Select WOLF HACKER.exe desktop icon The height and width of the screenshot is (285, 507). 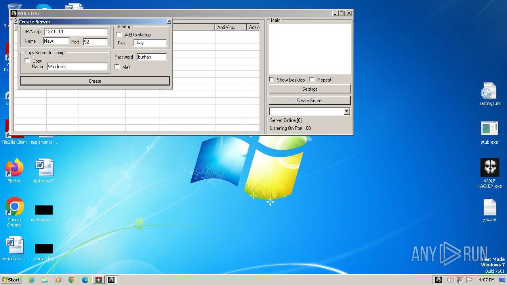pos(490,173)
